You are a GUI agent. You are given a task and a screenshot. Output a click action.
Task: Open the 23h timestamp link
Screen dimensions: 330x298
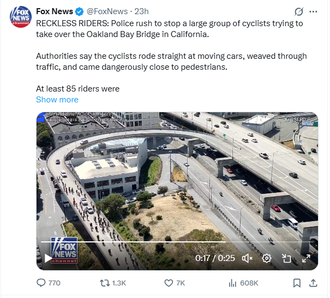click(x=141, y=11)
